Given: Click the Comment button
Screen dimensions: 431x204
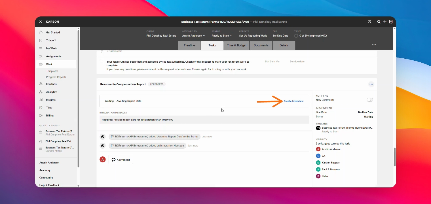Looking at the screenshot, I should (x=121, y=160).
